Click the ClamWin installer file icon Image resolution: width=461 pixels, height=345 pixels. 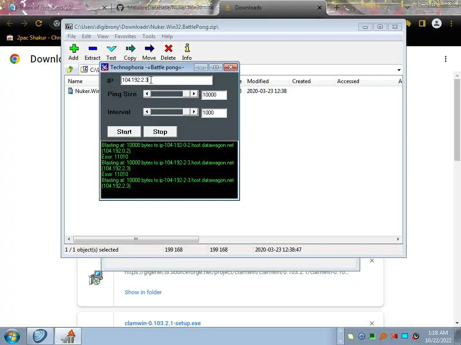(x=95, y=278)
